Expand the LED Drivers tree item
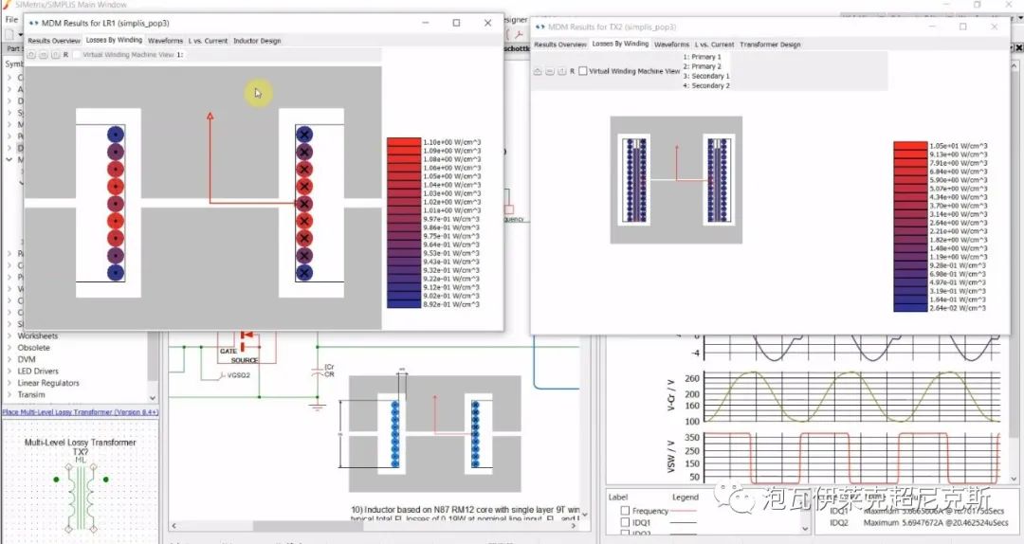The height and width of the screenshot is (544, 1024). [x=9, y=372]
